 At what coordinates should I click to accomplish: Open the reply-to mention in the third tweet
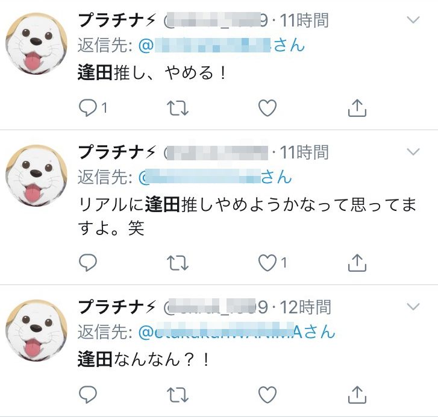(x=237, y=332)
